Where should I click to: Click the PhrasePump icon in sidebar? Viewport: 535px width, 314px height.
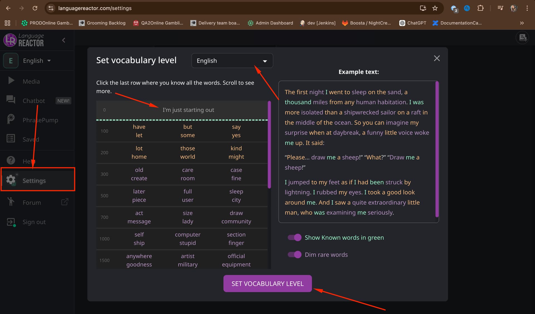point(11,119)
